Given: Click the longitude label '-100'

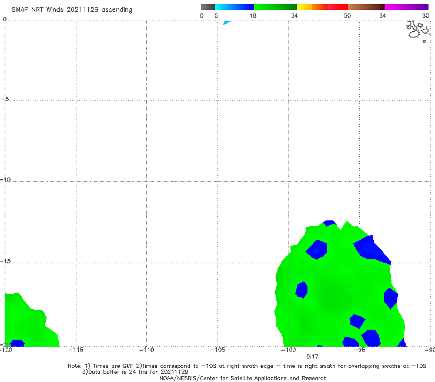Looking at the screenshot, I should click(288, 350).
